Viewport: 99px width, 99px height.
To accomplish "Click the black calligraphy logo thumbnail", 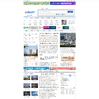I will [42, 59].
